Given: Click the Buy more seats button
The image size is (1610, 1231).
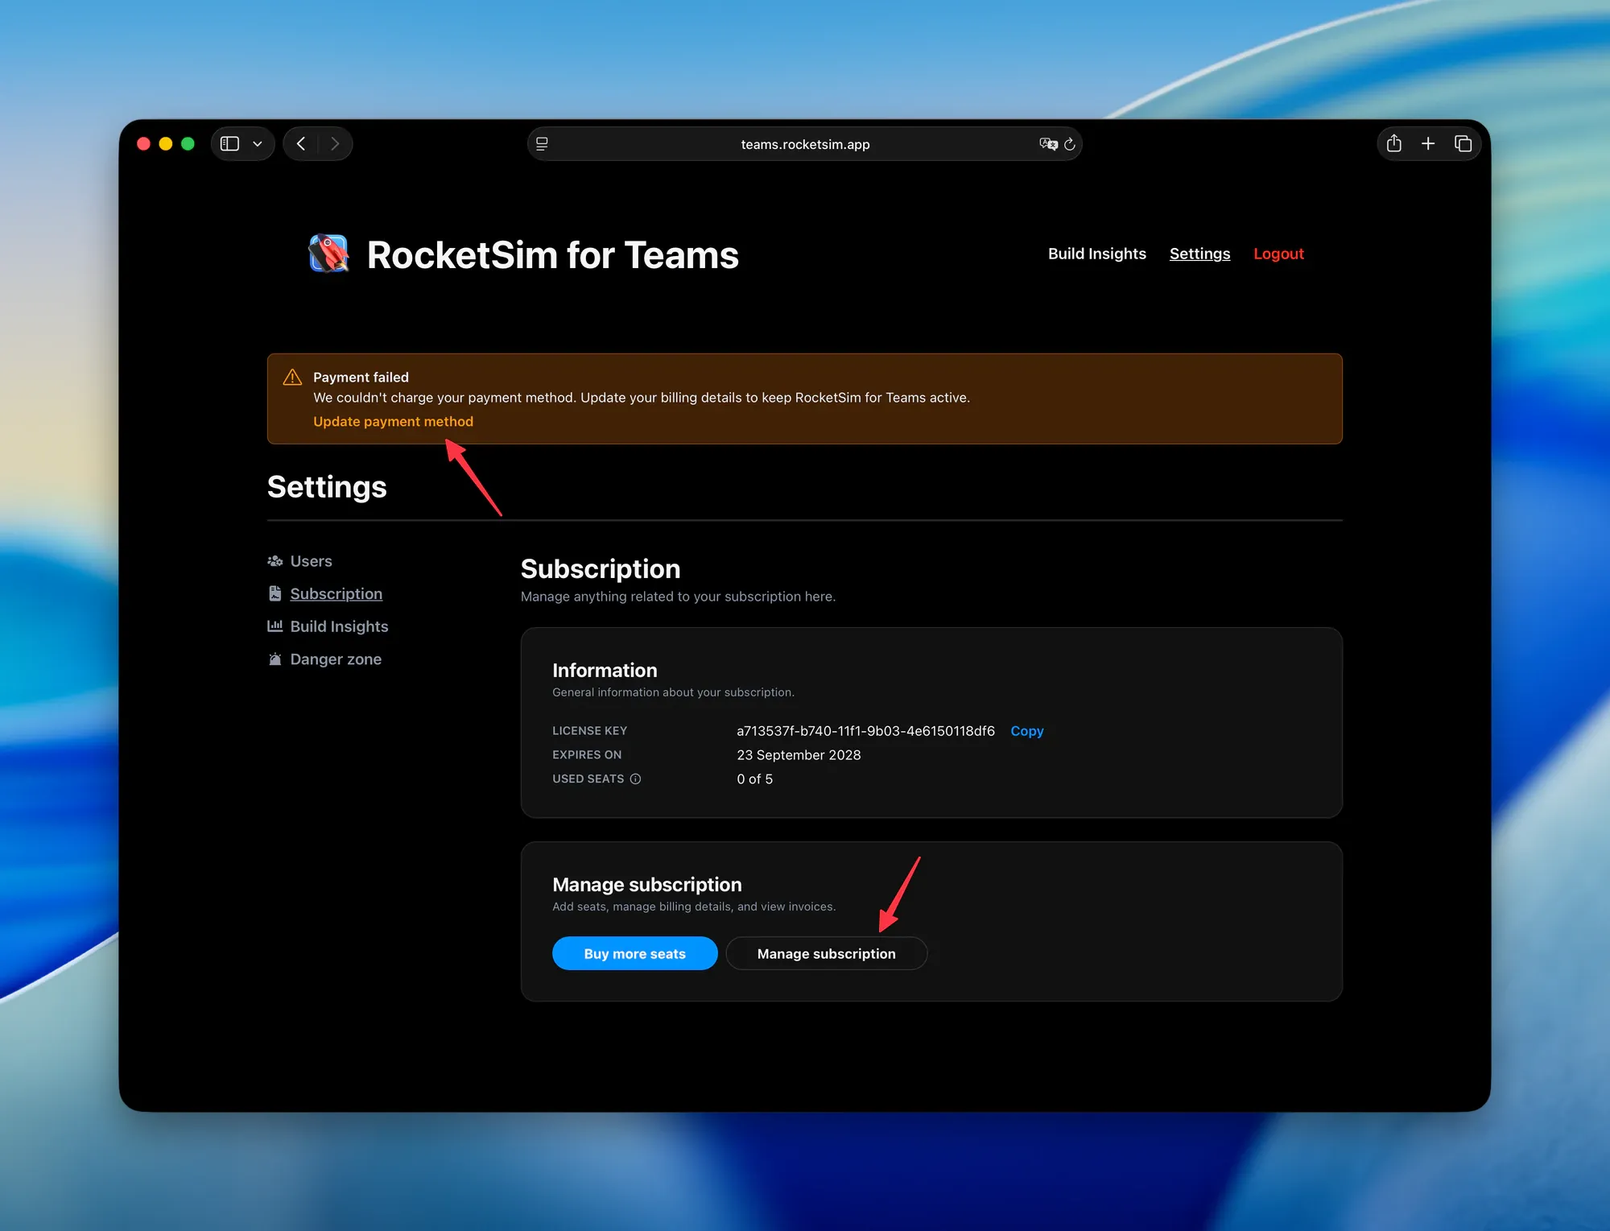Looking at the screenshot, I should 634,953.
